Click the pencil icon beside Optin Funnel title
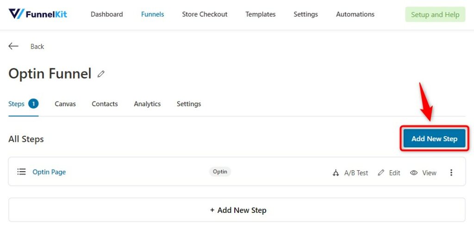Image resolution: width=474 pixels, height=229 pixels. (x=101, y=74)
